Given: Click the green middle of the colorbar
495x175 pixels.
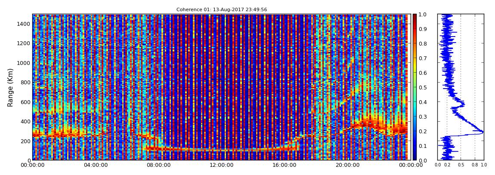Looking at the screenshot, I should pyautogui.click(x=415, y=87).
